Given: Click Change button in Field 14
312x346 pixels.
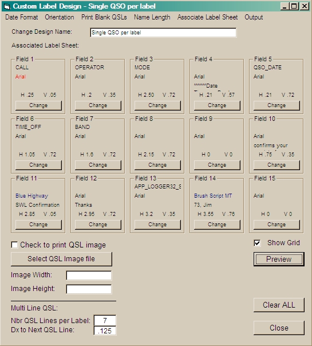Looking at the screenshot, I should pos(217,225).
